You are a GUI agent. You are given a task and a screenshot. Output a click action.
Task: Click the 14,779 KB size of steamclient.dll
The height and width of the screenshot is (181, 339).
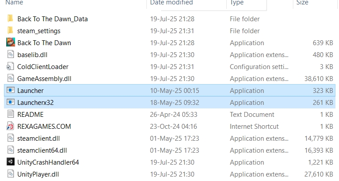(319, 139)
